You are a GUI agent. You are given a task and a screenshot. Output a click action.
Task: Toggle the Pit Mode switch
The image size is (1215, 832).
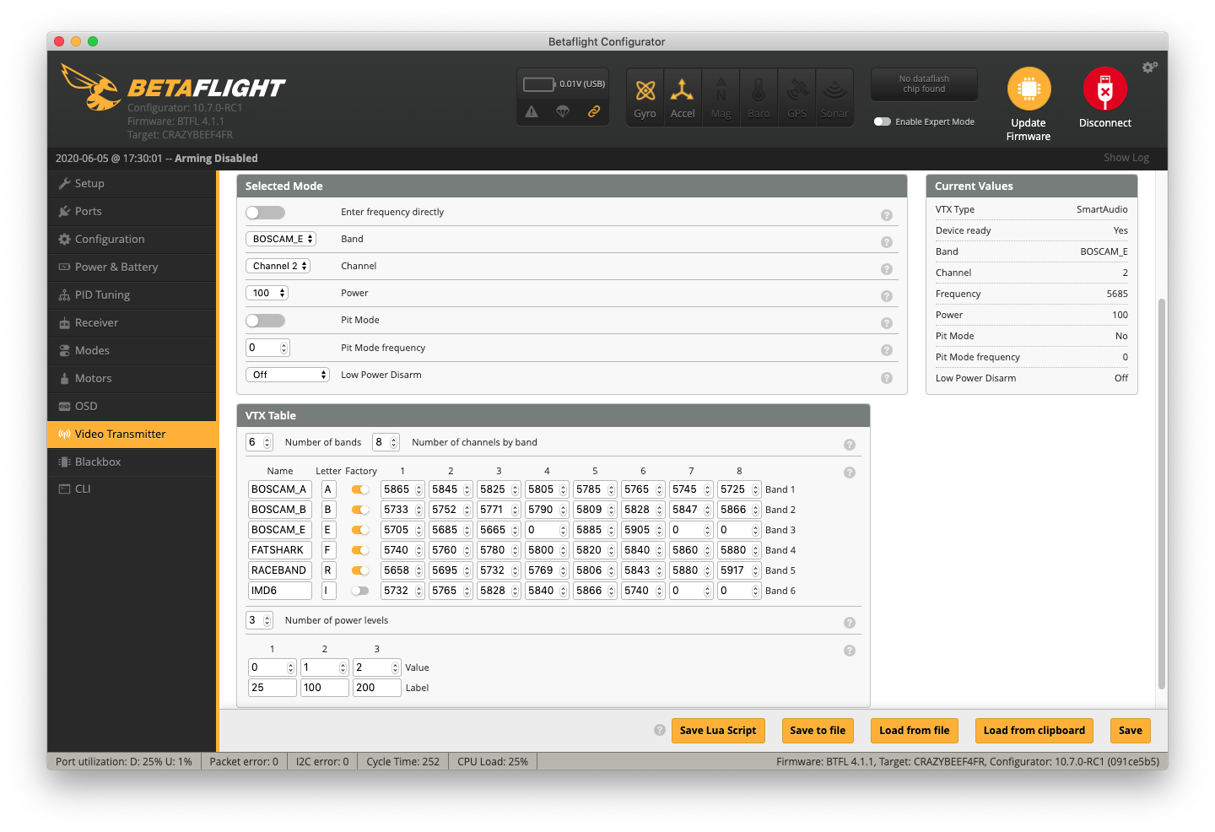265,321
